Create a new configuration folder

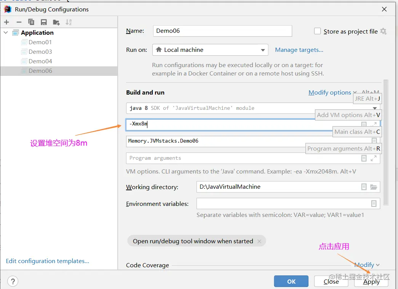pyautogui.click(x=56, y=22)
